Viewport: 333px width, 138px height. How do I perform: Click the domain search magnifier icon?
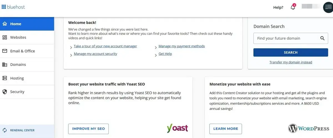[x=322, y=38]
